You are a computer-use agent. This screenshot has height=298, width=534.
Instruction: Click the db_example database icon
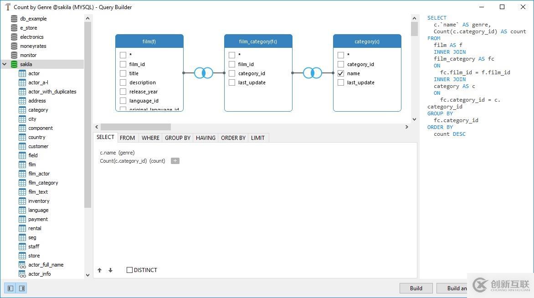click(14, 18)
